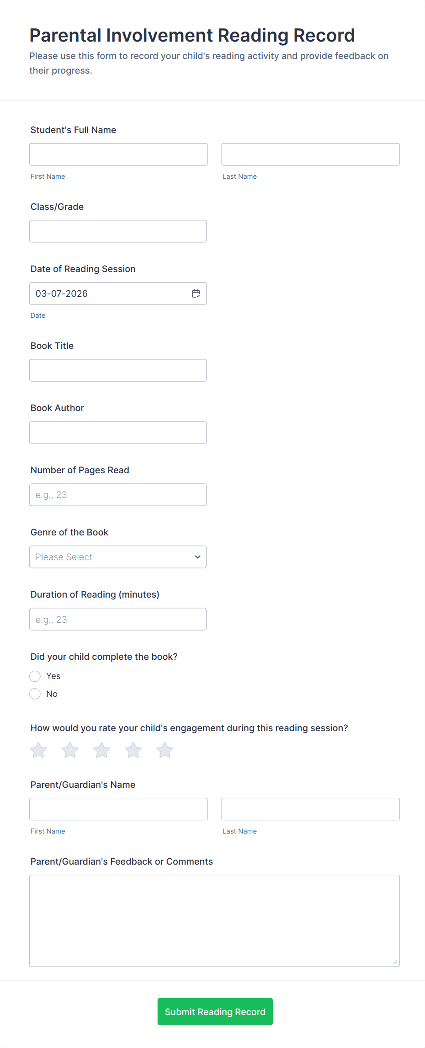The height and width of the screenshot is (1048, 425).
Task: Rate engagement with the second star
Action: (70, 750)
